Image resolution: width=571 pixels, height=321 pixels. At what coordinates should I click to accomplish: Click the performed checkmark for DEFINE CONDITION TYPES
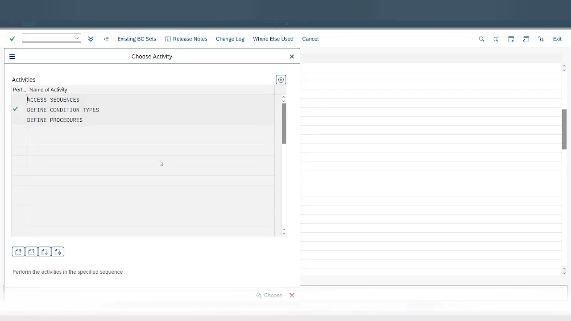(16, 109)
